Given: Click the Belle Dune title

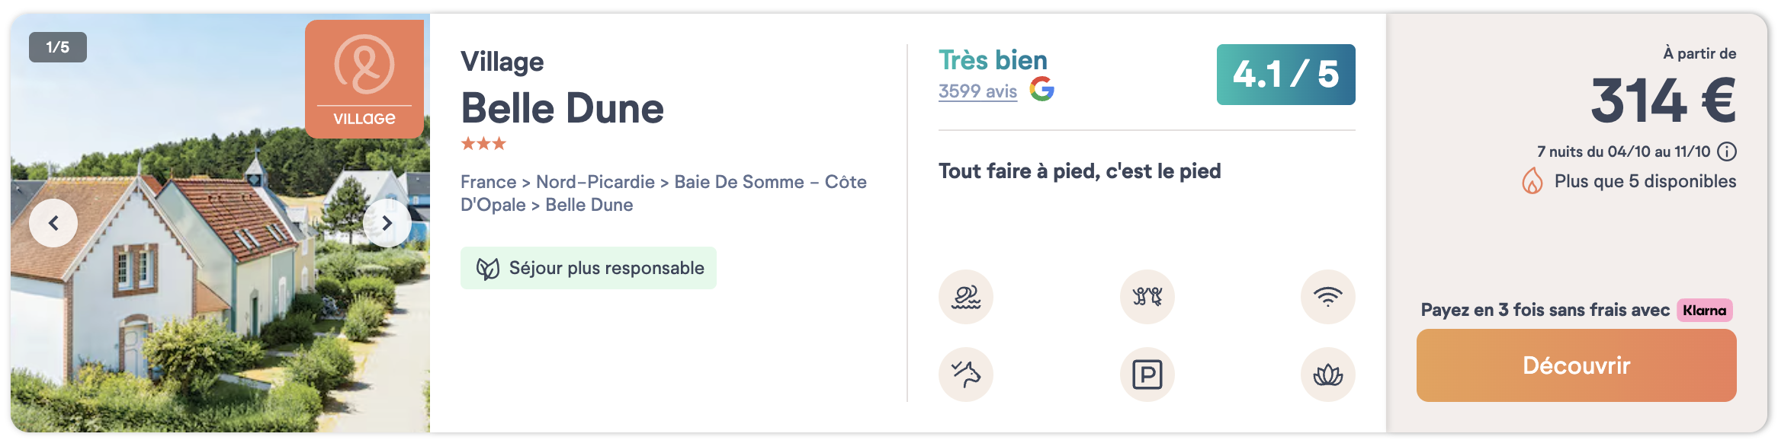Looking at the screenshot, I should (563, 108).
